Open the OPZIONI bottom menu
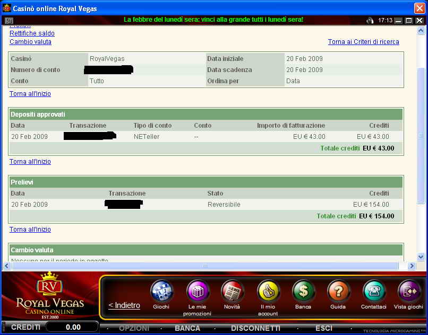The width and height of the screenshot is (428, 335). tap(134, 328)
